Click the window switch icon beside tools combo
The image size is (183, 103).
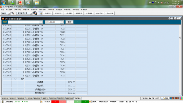(x=35, y=13)
